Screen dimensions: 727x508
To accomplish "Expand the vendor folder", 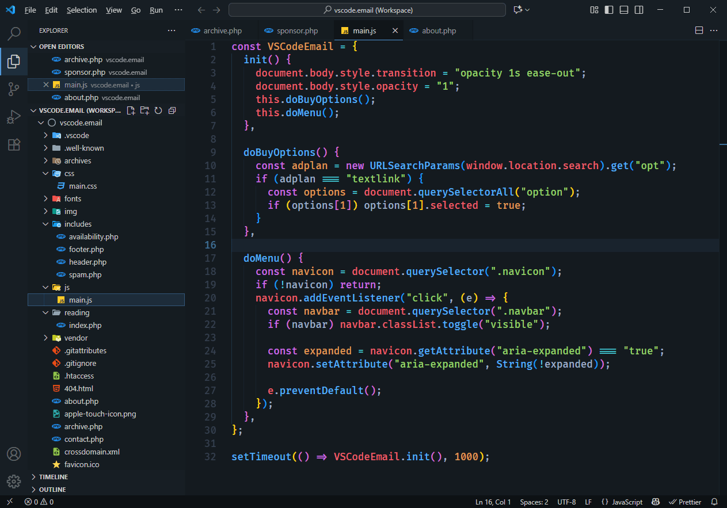I will 45,338.
